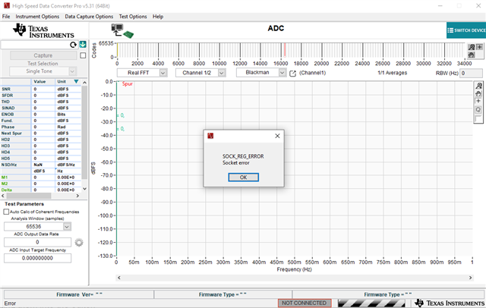This screenshot has width=486, height=308.
Task: Click the gear icon beside ADC Output Data Rate
Action: tap(79, 242)
